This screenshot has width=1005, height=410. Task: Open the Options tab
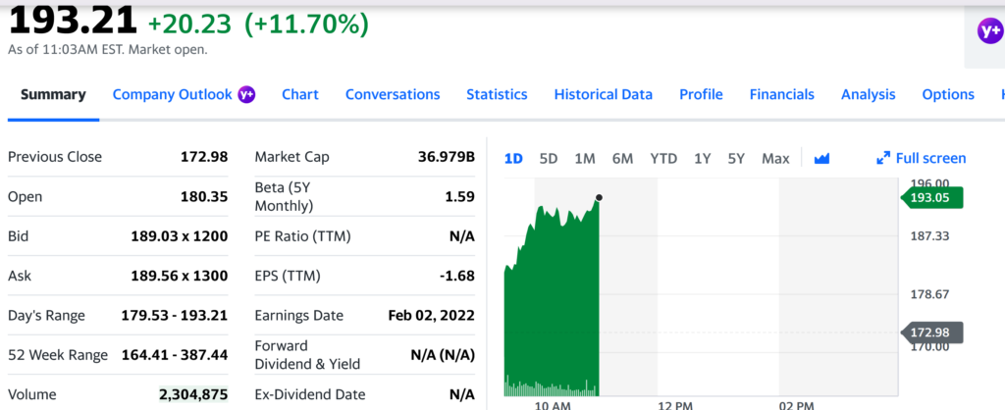click(947, 94)
